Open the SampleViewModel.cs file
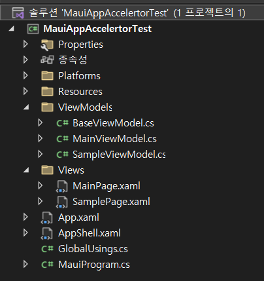The height and width of the screenshot is (281, 264). pyautogui.click(x=119, y=155)
